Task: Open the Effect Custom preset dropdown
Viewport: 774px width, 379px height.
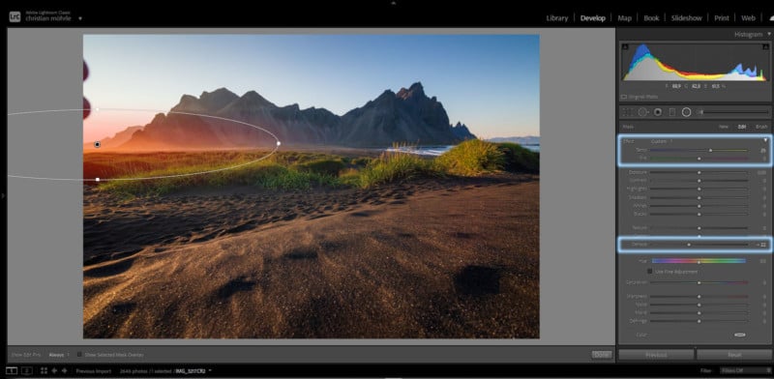Action: (x=661, y=141)
